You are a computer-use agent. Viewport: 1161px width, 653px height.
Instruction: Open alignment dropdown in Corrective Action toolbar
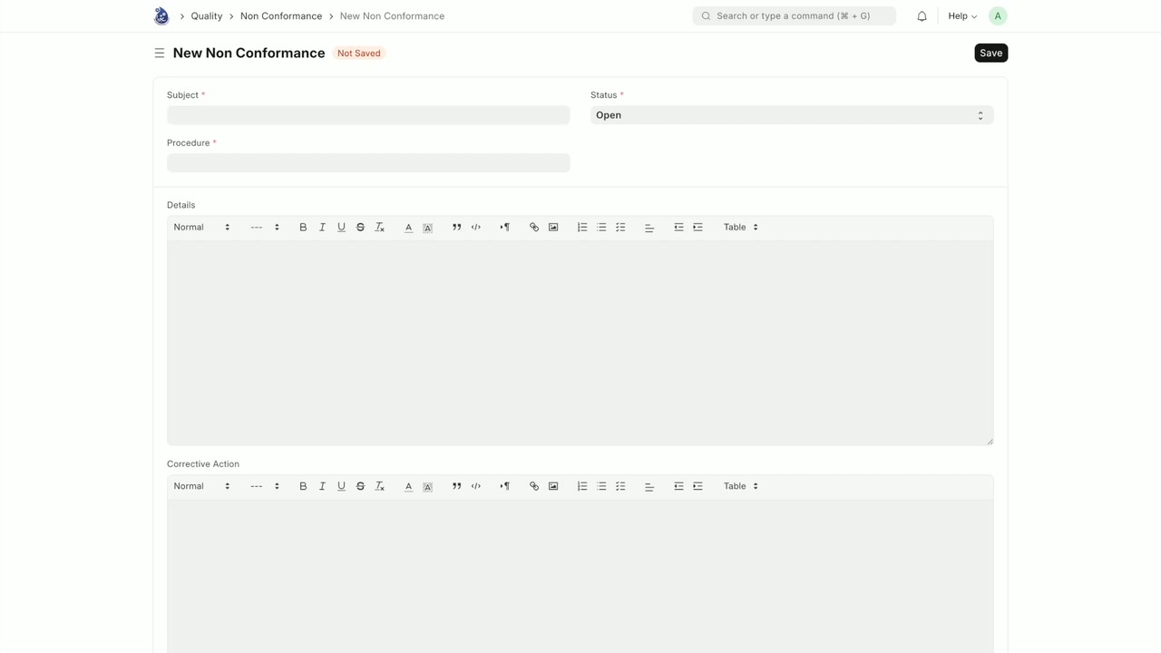point(649,486)
